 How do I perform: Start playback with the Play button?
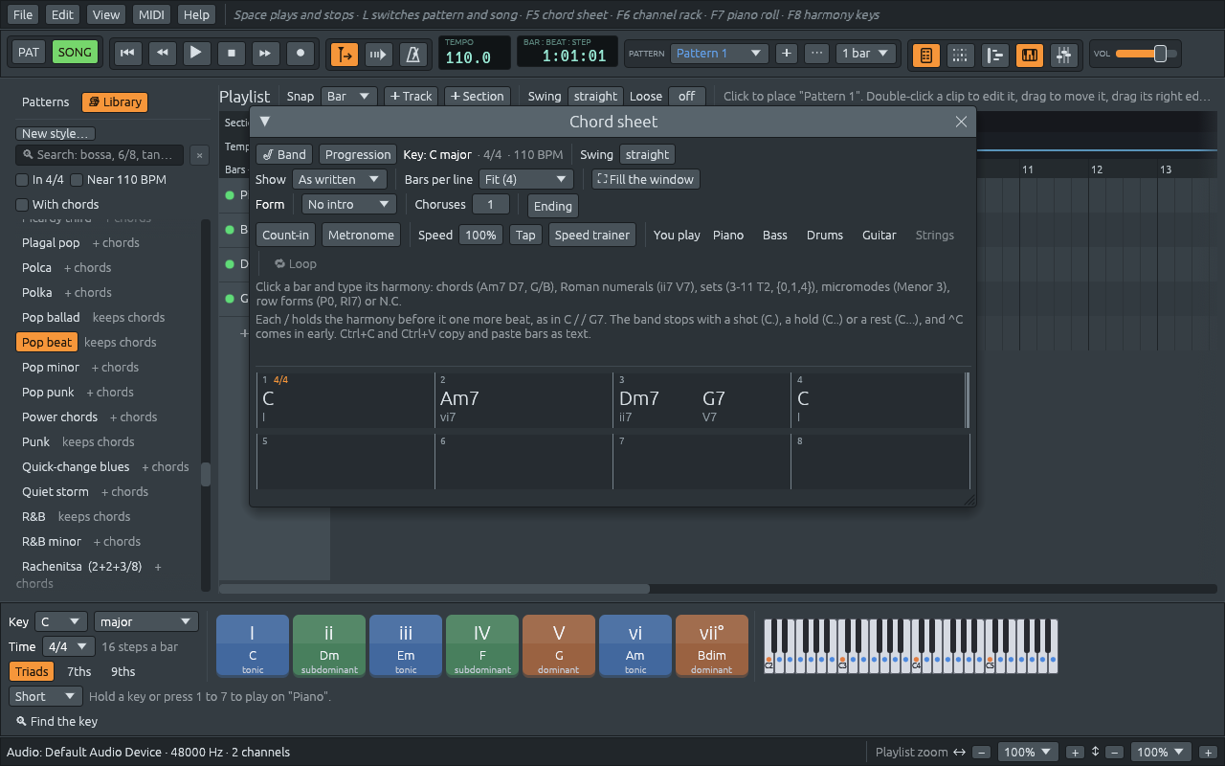[x=196, y=54]
